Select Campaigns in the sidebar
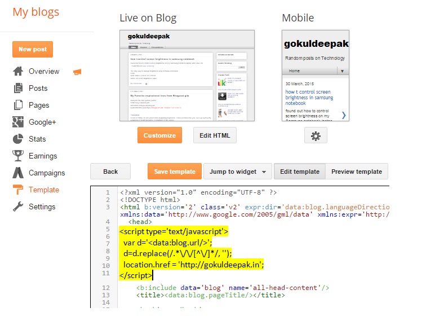 [x=47, y=173]
